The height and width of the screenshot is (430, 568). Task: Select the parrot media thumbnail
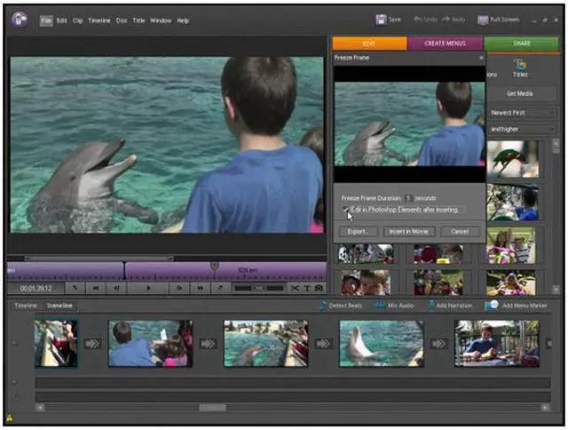tap(512, 159)
